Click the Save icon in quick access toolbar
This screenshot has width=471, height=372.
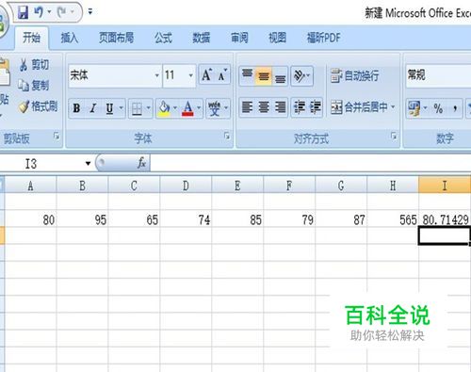point(23,12)
